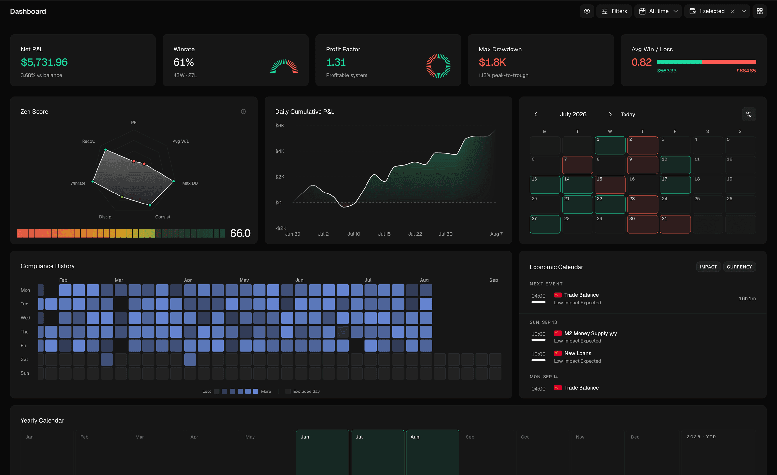Clear the 1 selected account with X
Viewport: 777px width, 475px height.
tap(732, 11)
